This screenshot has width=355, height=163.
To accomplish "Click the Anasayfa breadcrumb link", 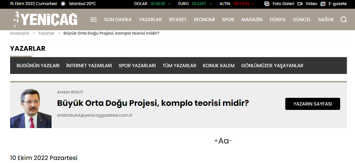I will (x=20, y=33).
